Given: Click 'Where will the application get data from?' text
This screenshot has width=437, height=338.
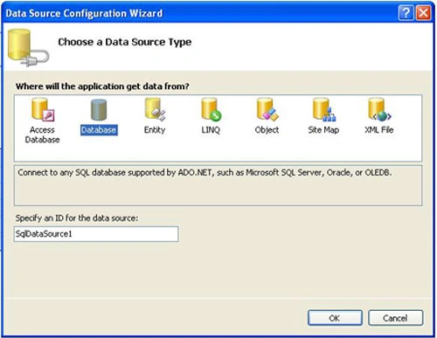Looking at the screenshot, I should point(102,86).
